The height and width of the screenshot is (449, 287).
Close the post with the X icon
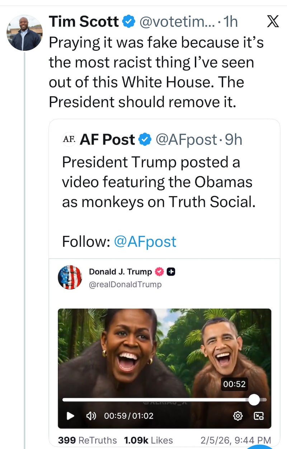pyautogui.click(x=273, y=21)
